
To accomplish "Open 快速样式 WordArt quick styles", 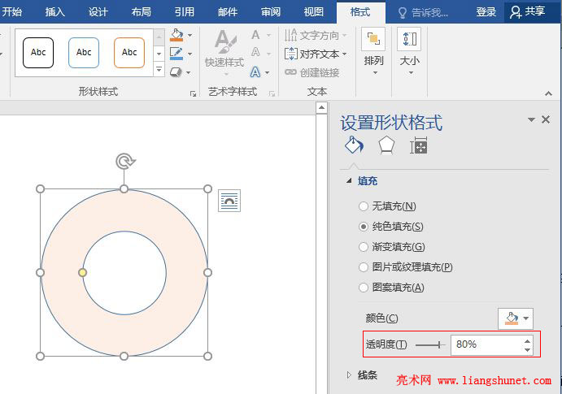I will click(x=224, y=52).
